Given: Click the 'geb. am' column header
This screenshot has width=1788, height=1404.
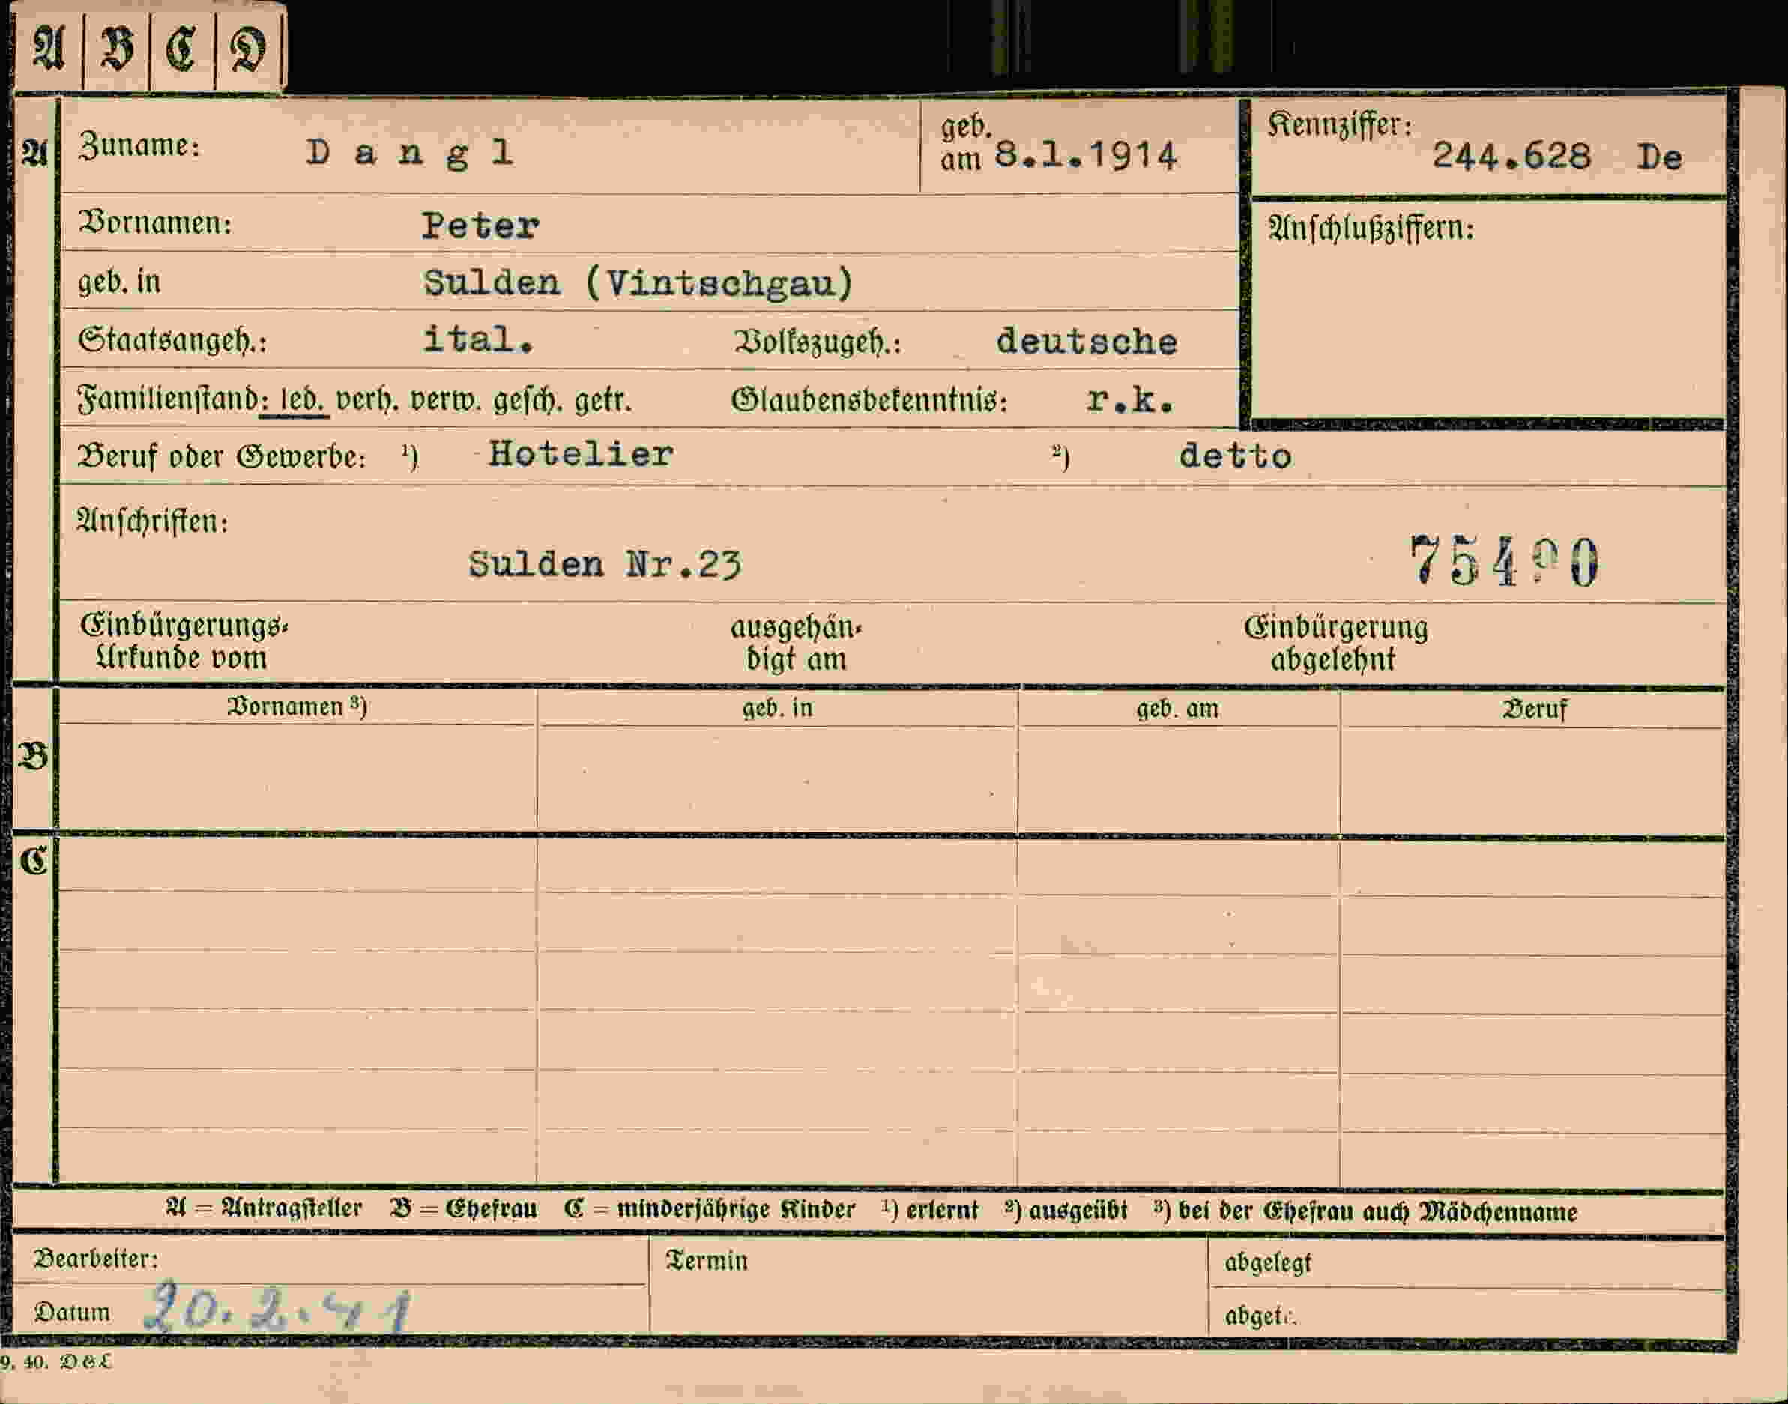Looking at the screenshot, I should (1177, 709).
